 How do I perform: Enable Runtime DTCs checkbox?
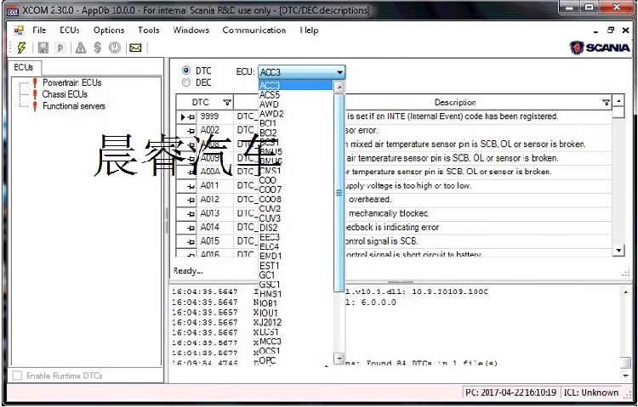coord(17,376)
